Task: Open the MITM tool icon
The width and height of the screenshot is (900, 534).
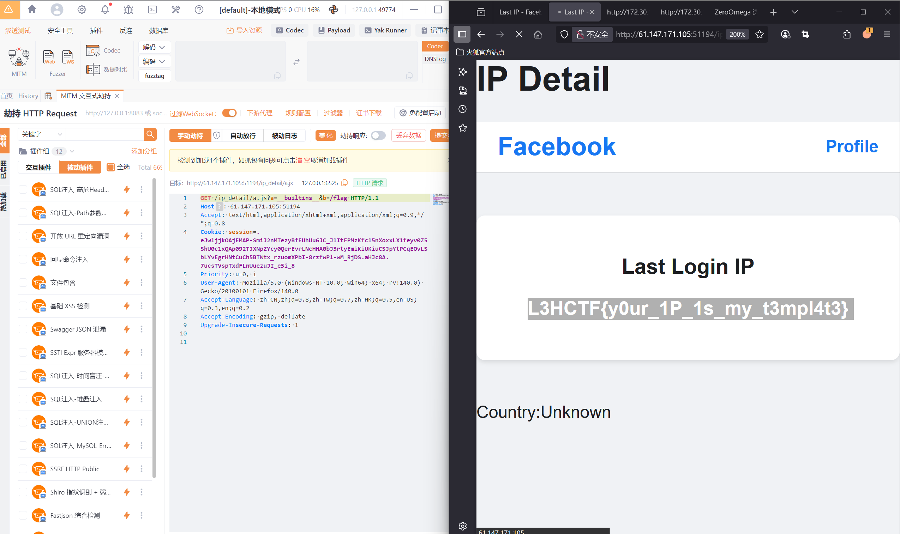Action: (19, 57)
